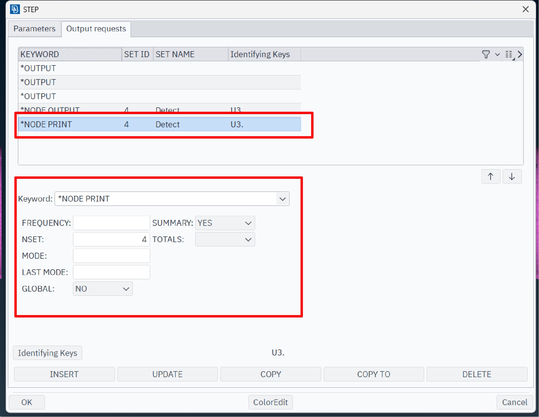Open the filter options chevron next to funnel
The width and height of the screenshot is (539, 417).
tap(497, 55)
